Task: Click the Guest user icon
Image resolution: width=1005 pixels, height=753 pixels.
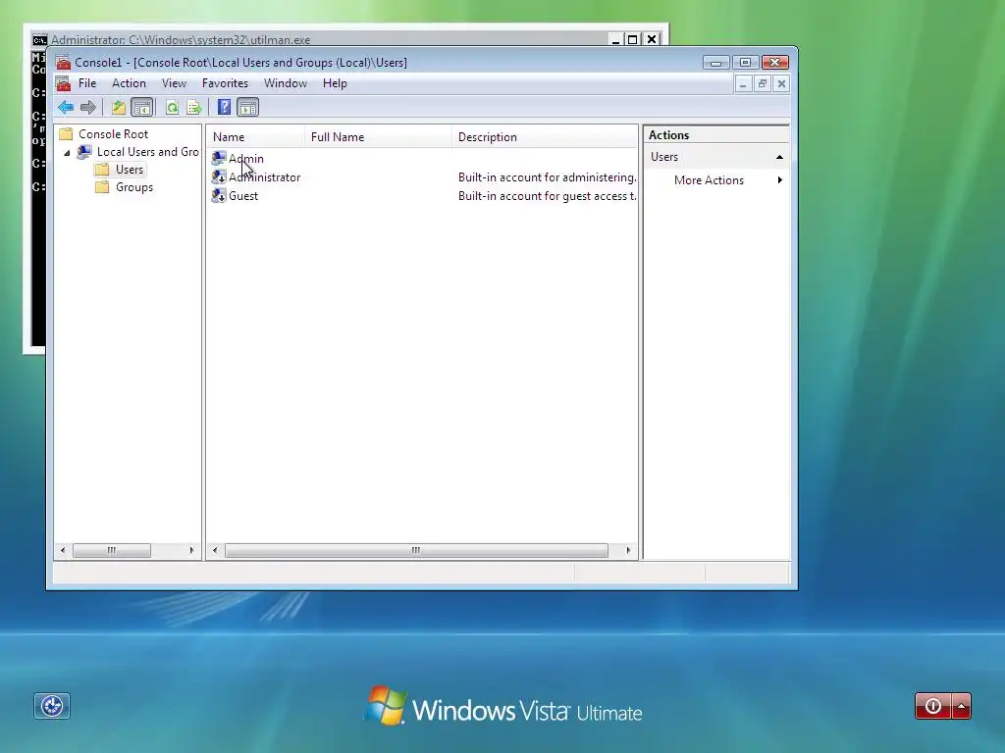Action: click(x=219, y=195)
